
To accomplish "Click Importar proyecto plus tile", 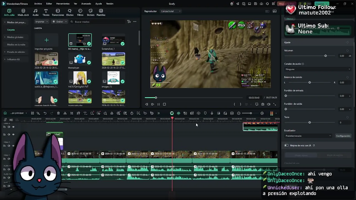I will pyautogui.click(x=46, y=40).
